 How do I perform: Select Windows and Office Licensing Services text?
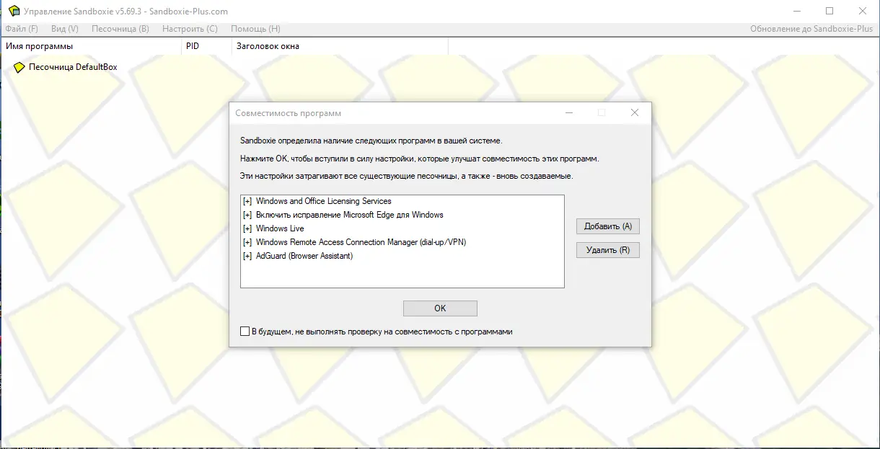click(x=324, y=201)
